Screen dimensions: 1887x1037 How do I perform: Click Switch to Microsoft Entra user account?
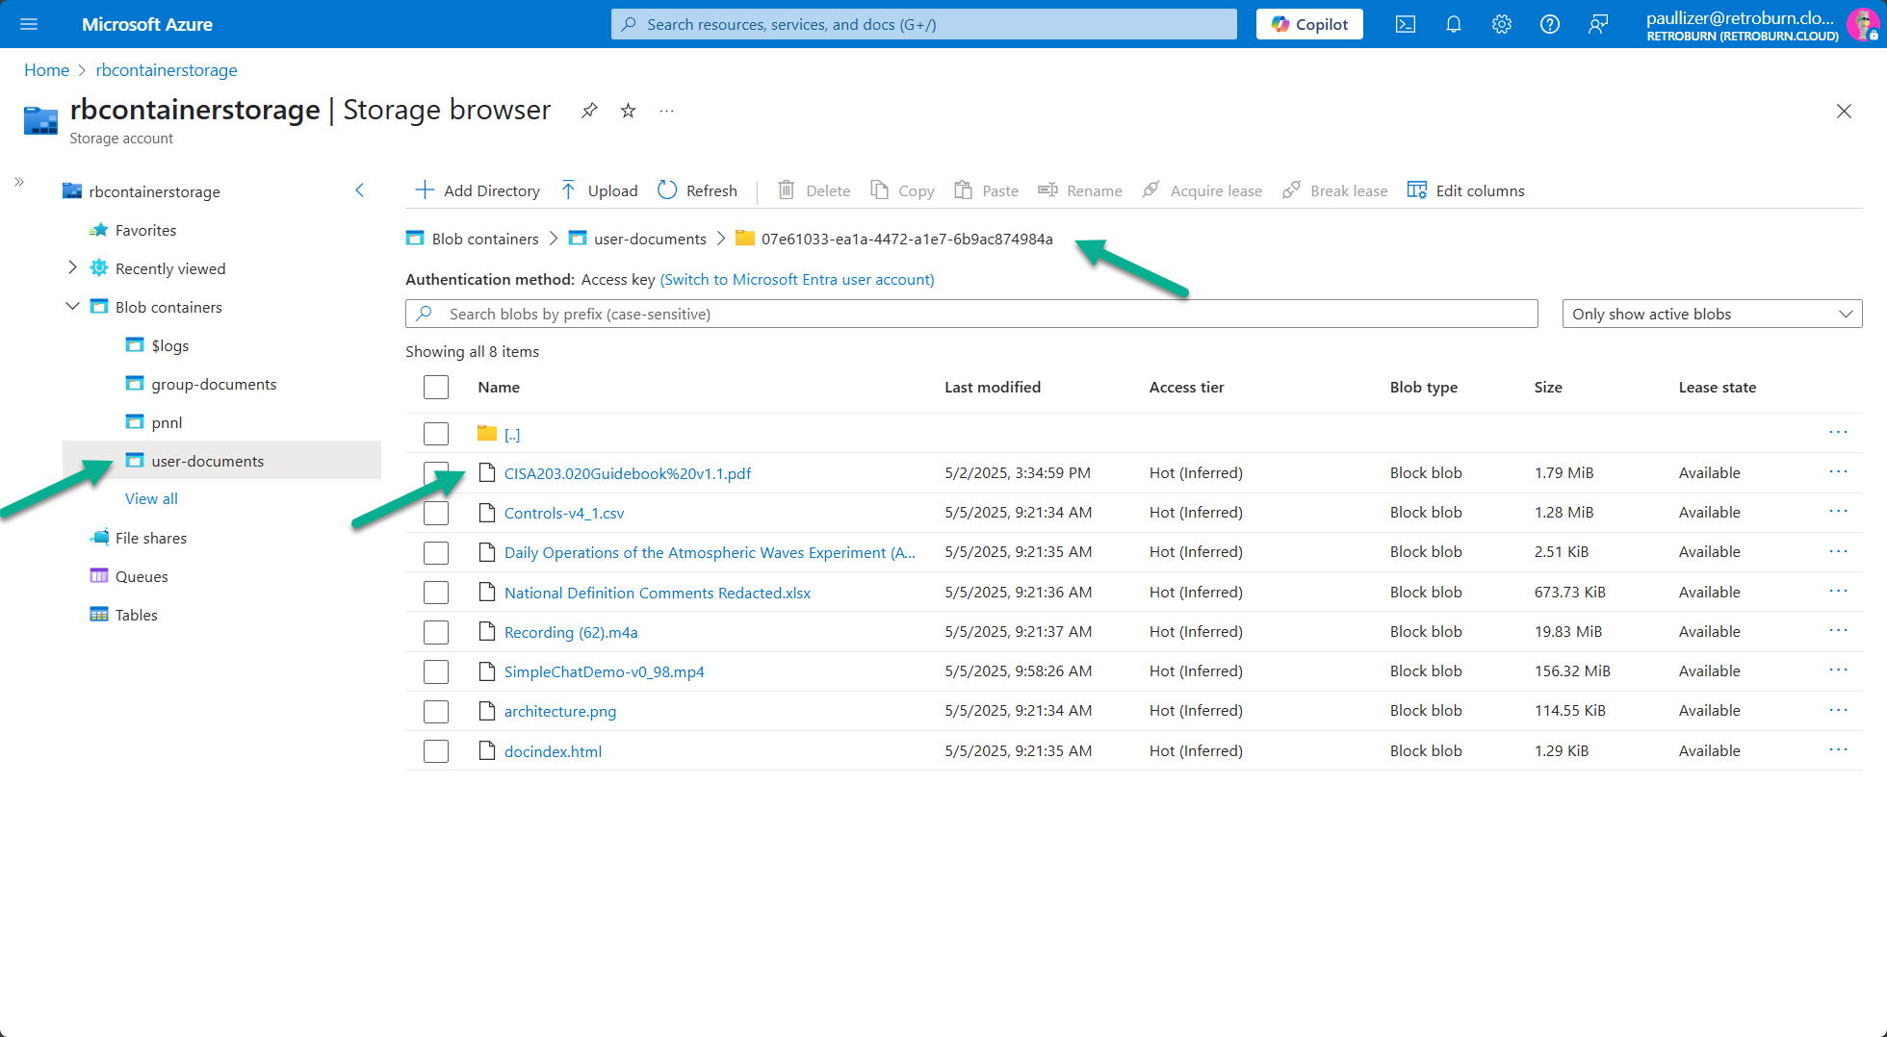click(x=797, y=279)
